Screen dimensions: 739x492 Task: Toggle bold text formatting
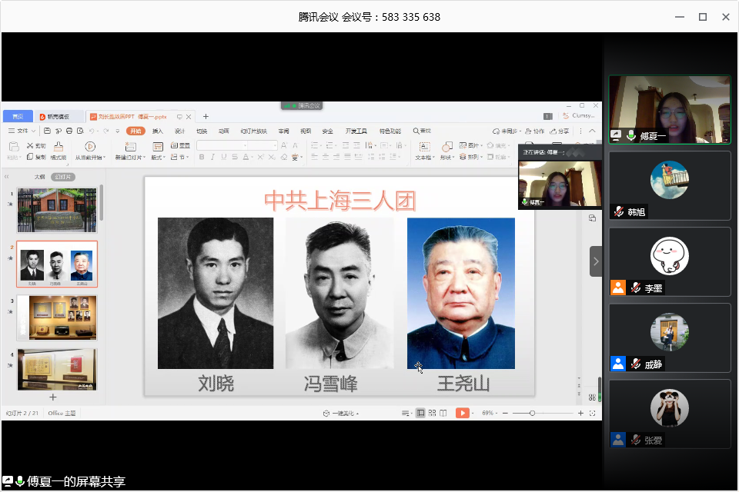tap(202, 157)
